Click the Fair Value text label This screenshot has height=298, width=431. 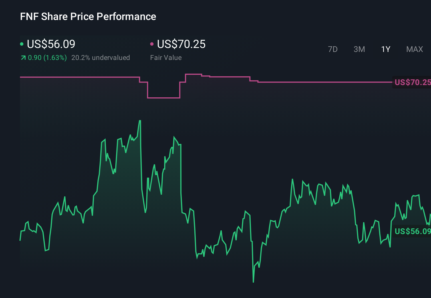(x=166, y=57)
